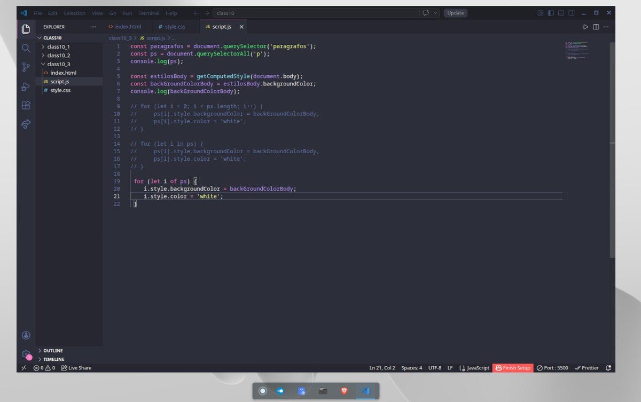This screenshot has width=641, height=402.
Task: Toggle the primary side bar visibility
Action: [551, 13]
